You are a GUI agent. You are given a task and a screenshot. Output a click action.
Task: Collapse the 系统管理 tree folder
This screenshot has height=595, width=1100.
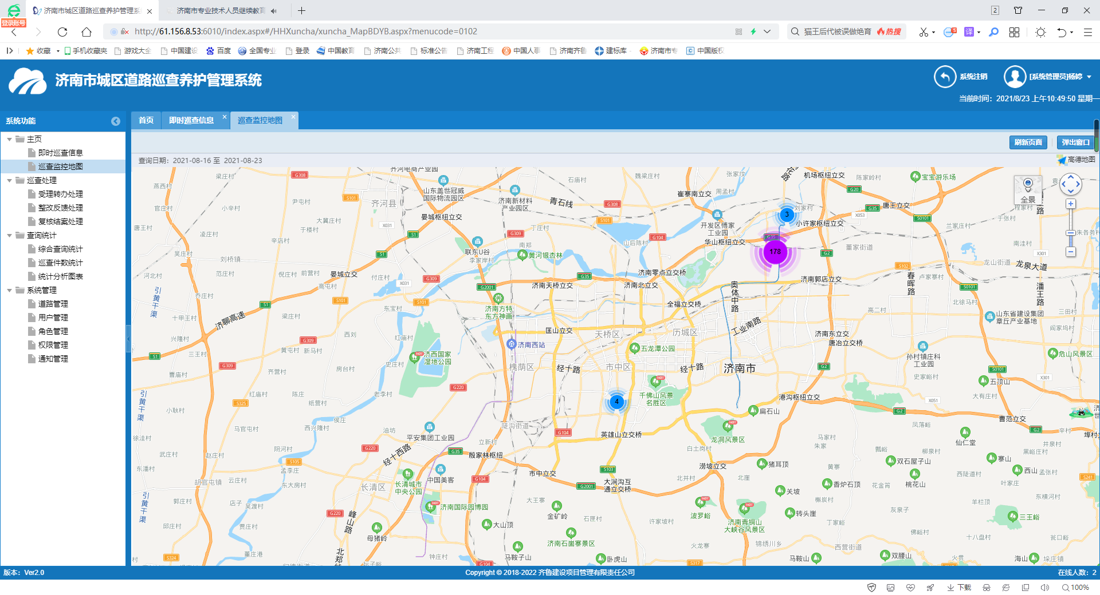coord(10,291)
